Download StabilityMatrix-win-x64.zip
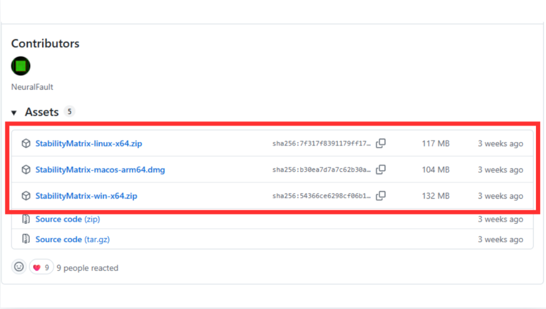 pos(86,196)
